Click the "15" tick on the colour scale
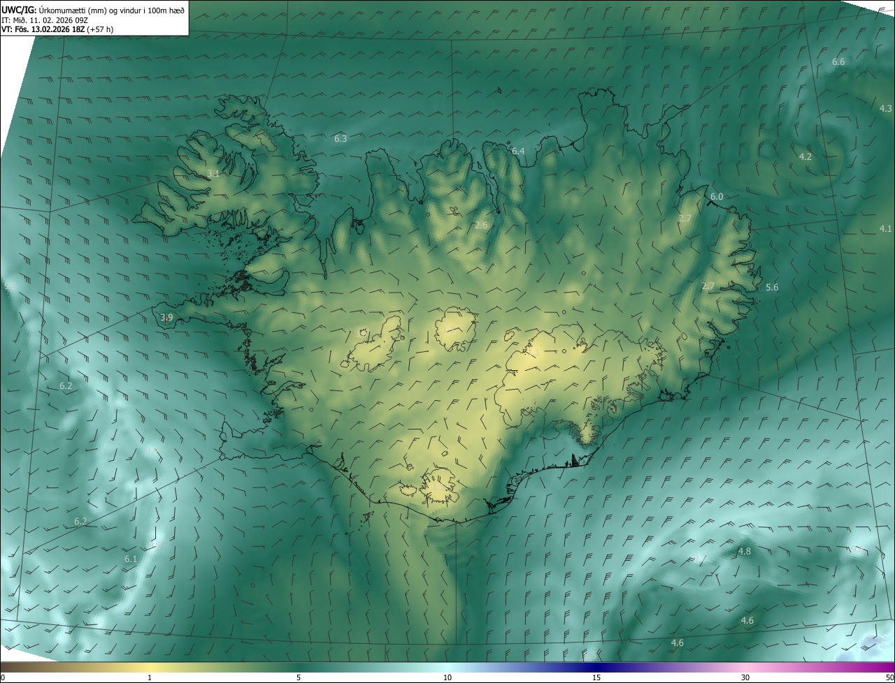 click(596, 678)
